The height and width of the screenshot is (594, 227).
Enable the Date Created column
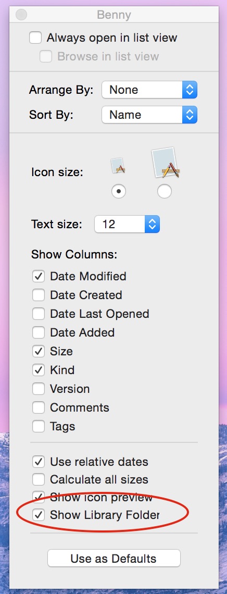pos(38,295)
